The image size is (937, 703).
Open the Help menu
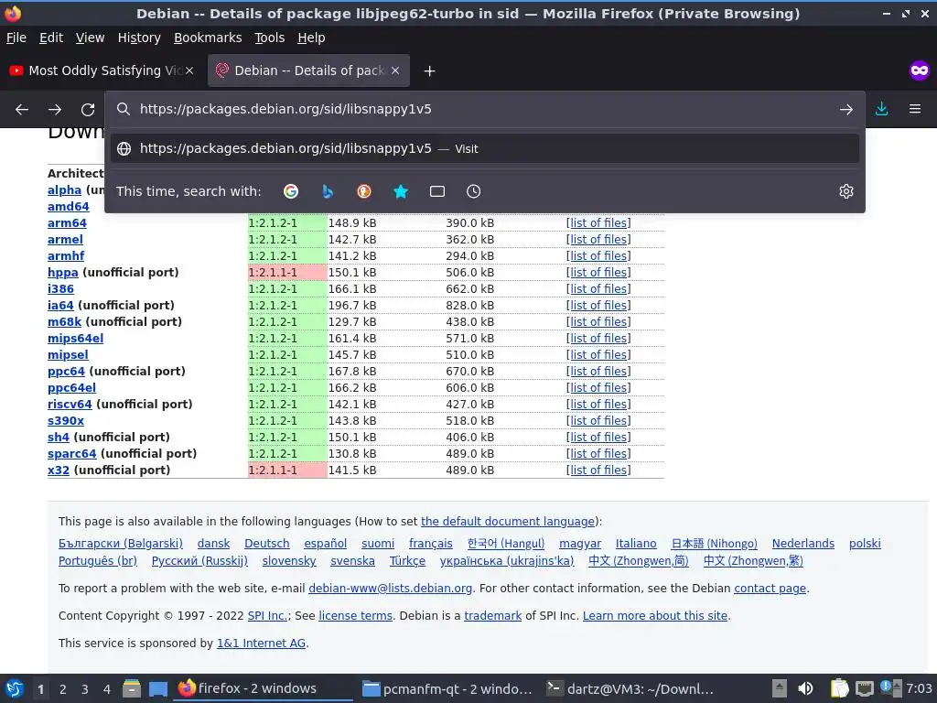(x=311, y=38)
